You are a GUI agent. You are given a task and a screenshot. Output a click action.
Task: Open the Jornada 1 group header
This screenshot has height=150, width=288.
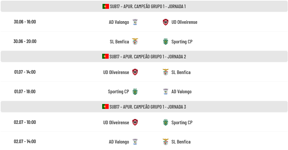(144, 7)
